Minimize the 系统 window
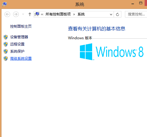Viewport: 147px width, 137px height. click(x=133, y=4)
